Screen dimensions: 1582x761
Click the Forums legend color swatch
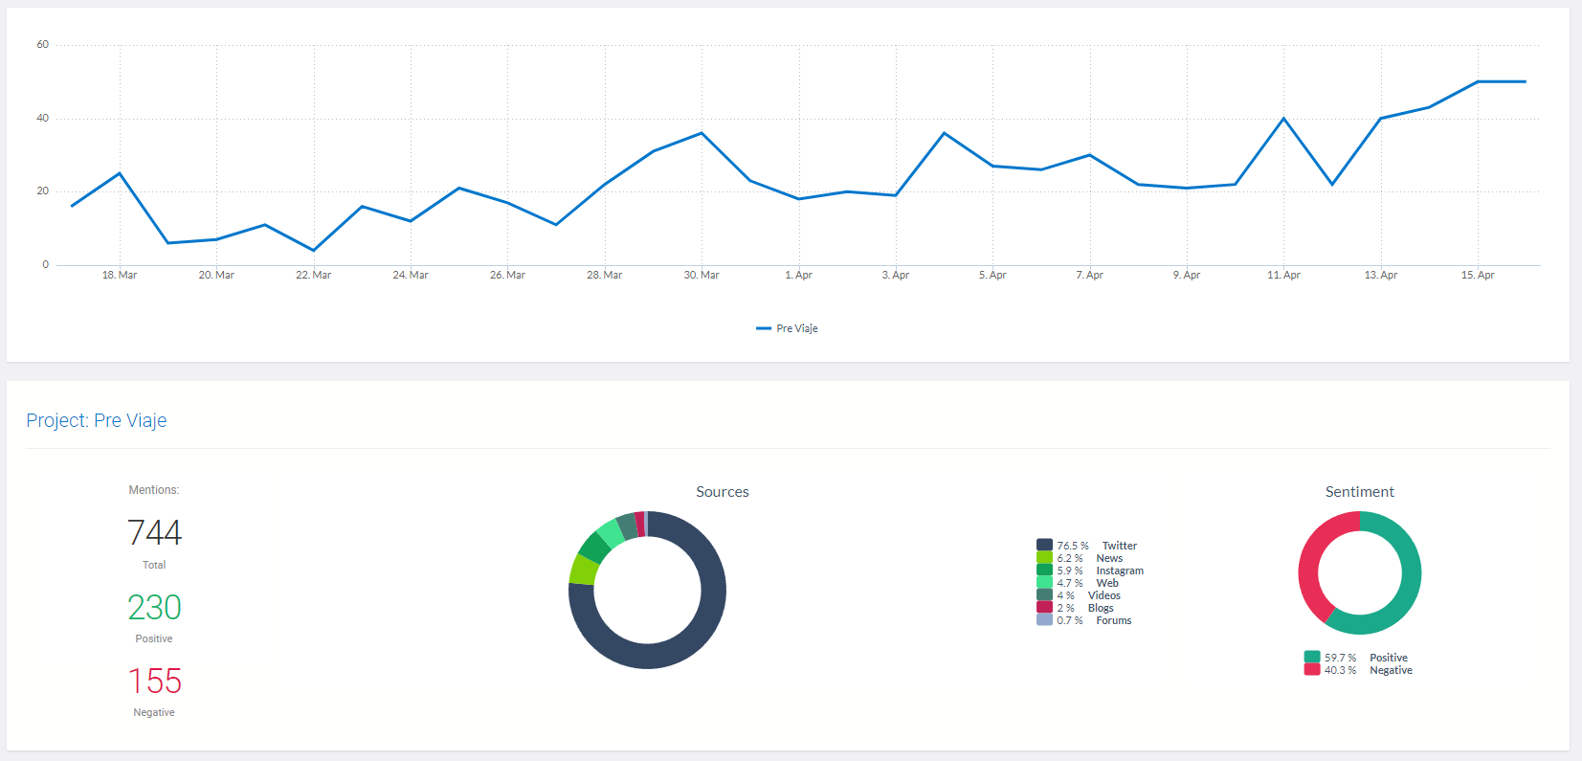click(x=1044, y=619)
